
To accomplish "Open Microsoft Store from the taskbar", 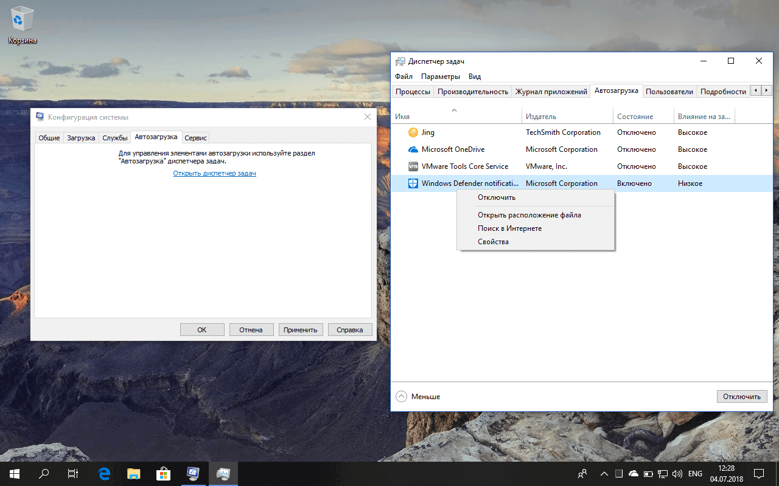I will [x=163, y=474].
